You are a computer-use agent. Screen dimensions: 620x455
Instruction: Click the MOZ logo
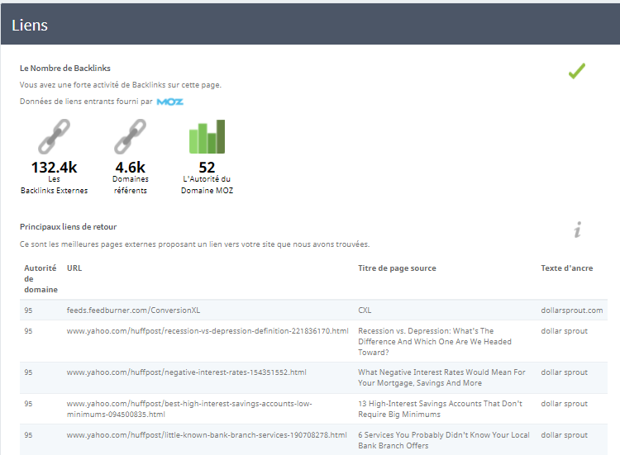point(170,102)
